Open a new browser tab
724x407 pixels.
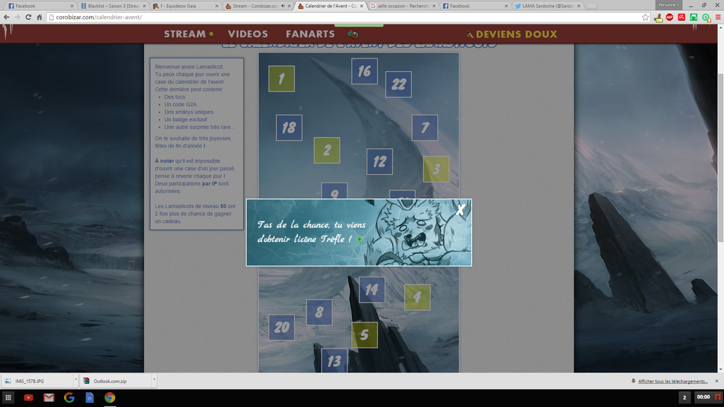click(x=592, y=7)
